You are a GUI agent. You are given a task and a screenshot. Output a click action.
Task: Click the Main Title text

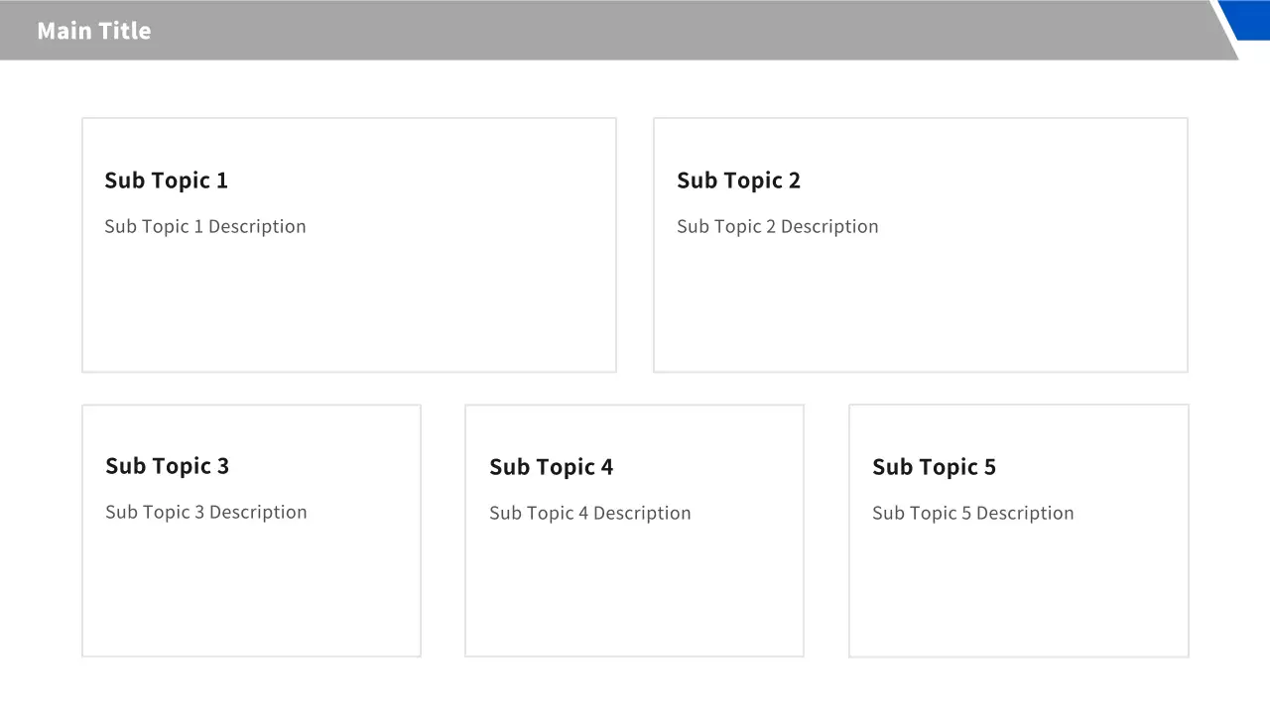pos(94,31)
